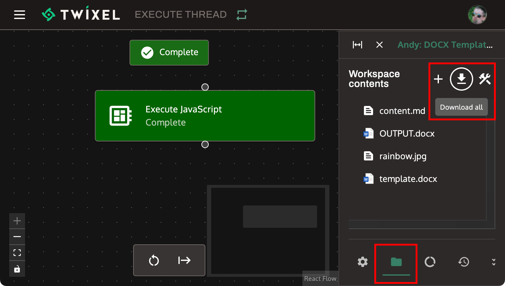The height and width of the screenshot is (286, 505).
Task: Close the Andy DOCX Template panel
Action: pyautogui.click(x=379, y=45)
